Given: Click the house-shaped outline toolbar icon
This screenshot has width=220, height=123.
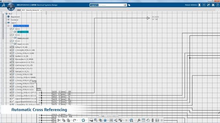Looking at the screenshot, I should coord(148,120).
